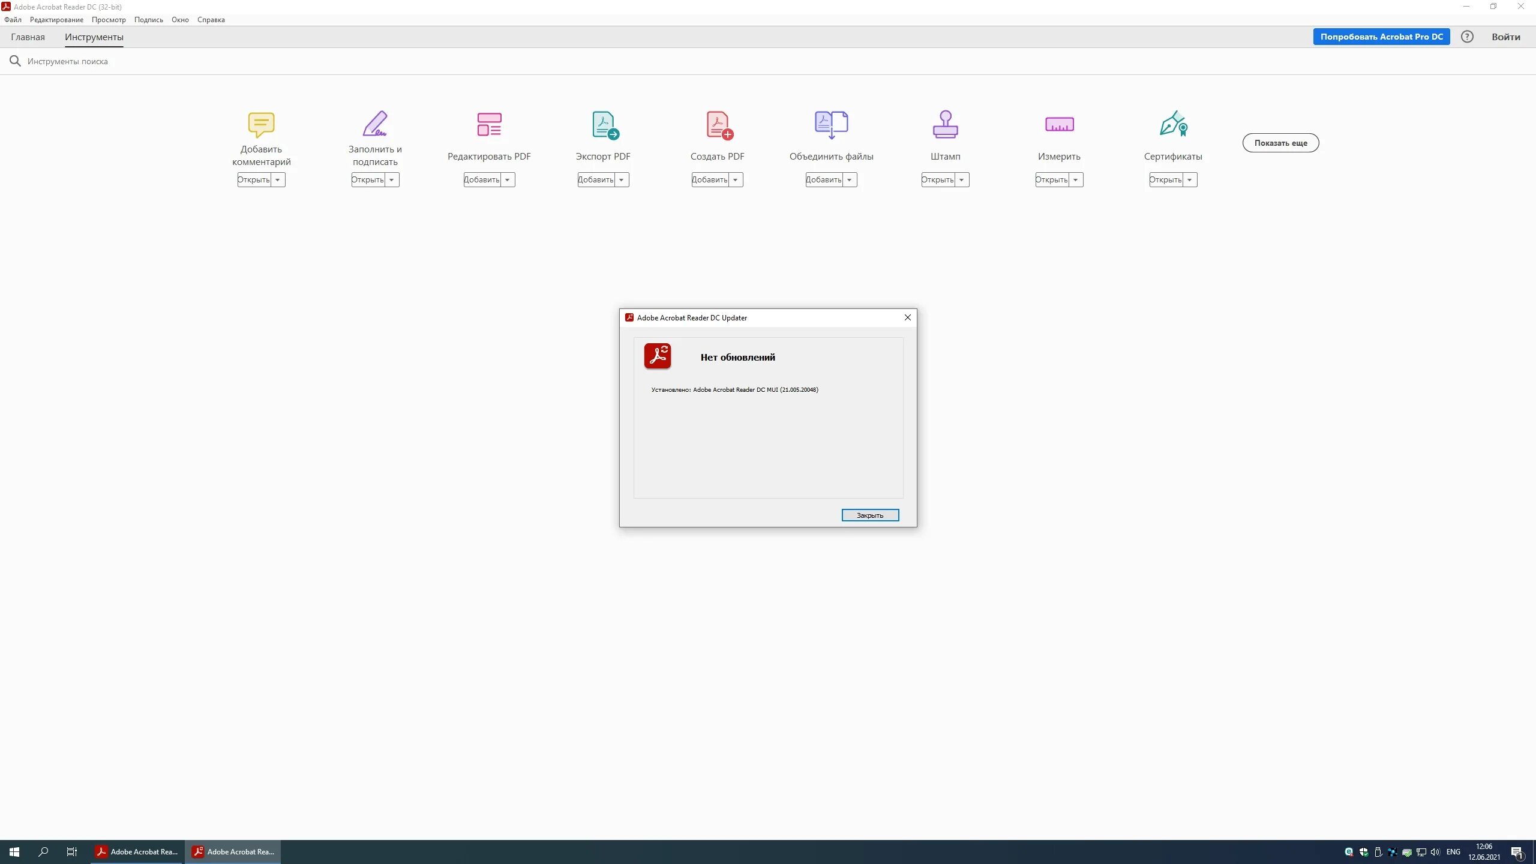
Task: Click Добавить under Объединить файлы
Action: point(824,180)
